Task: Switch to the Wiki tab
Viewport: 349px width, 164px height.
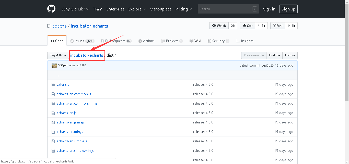Action: click(x=195, y=41)
